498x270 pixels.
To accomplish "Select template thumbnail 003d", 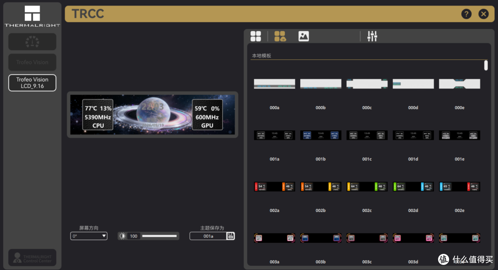I will tap(413, 238).
